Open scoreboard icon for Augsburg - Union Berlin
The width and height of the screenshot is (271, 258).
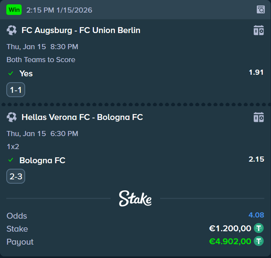coord(258,30)
